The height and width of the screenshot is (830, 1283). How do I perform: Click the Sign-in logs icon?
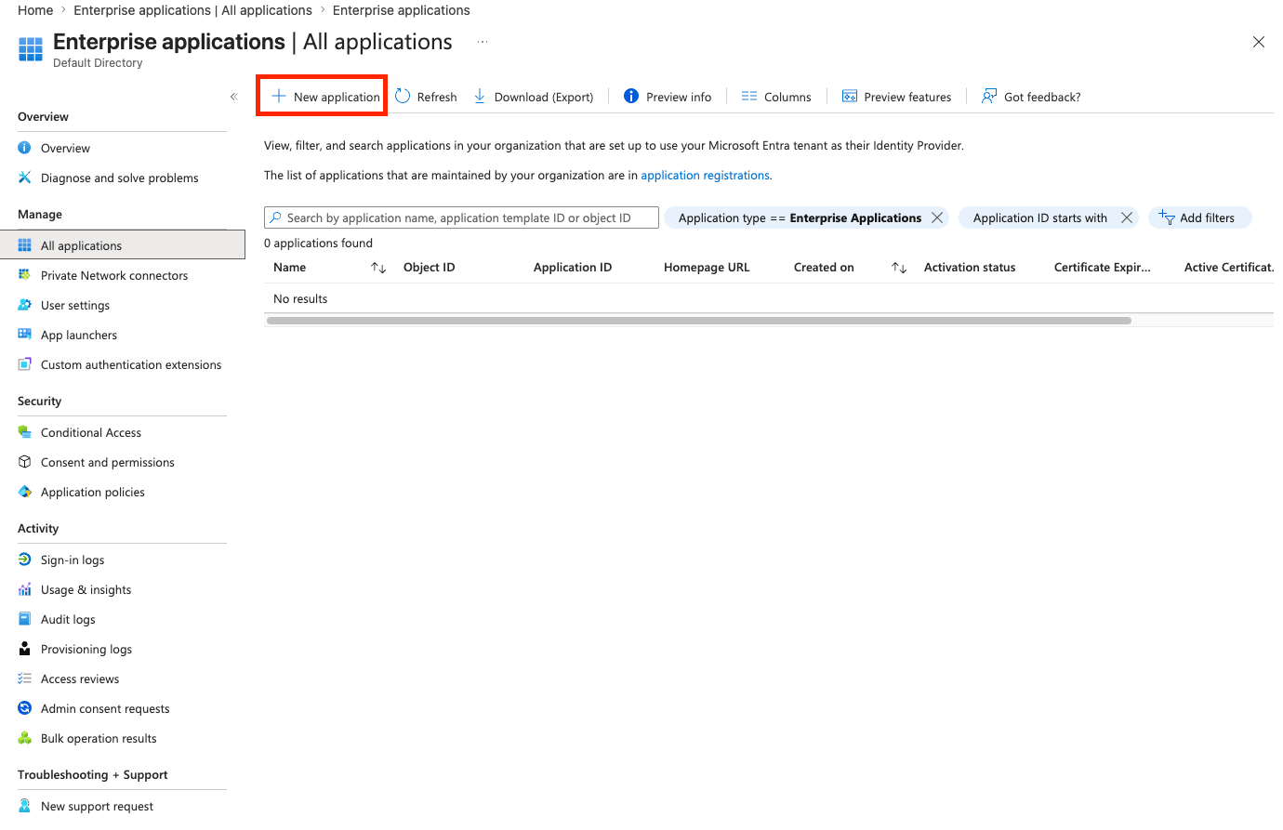(x=25, y=560)
